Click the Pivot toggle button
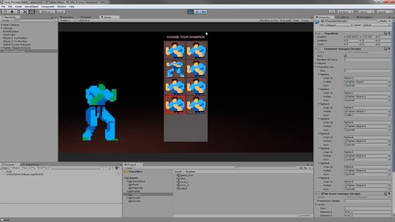This screenshot has height=222, width=395. (46, 12)
